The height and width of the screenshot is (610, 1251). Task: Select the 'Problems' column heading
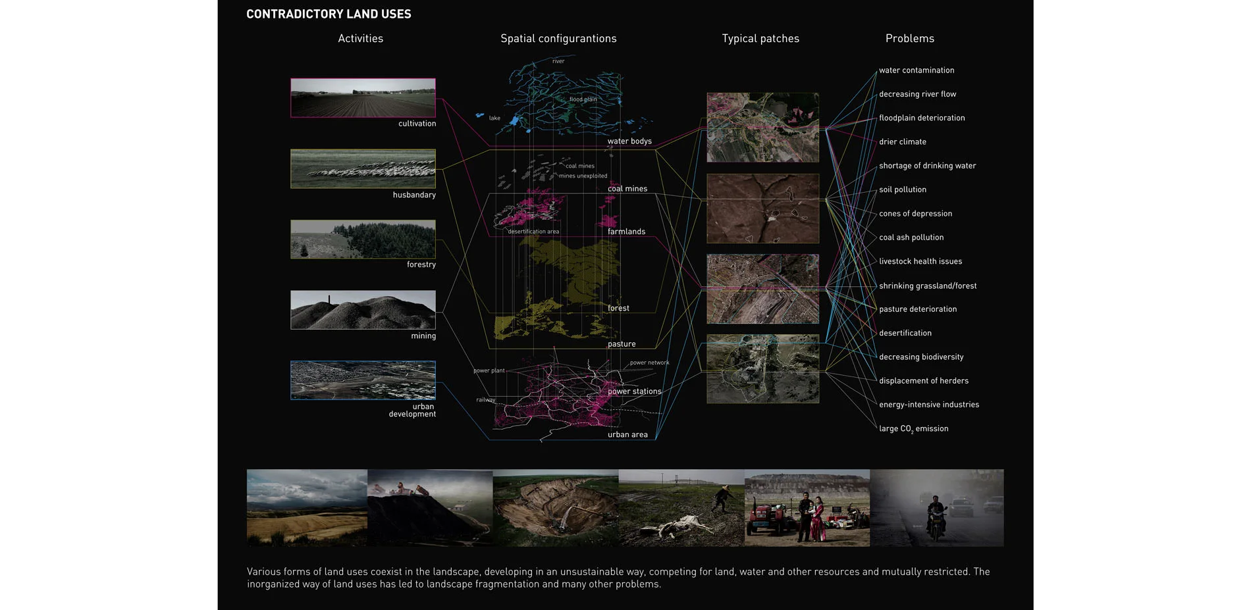point(909,39)
